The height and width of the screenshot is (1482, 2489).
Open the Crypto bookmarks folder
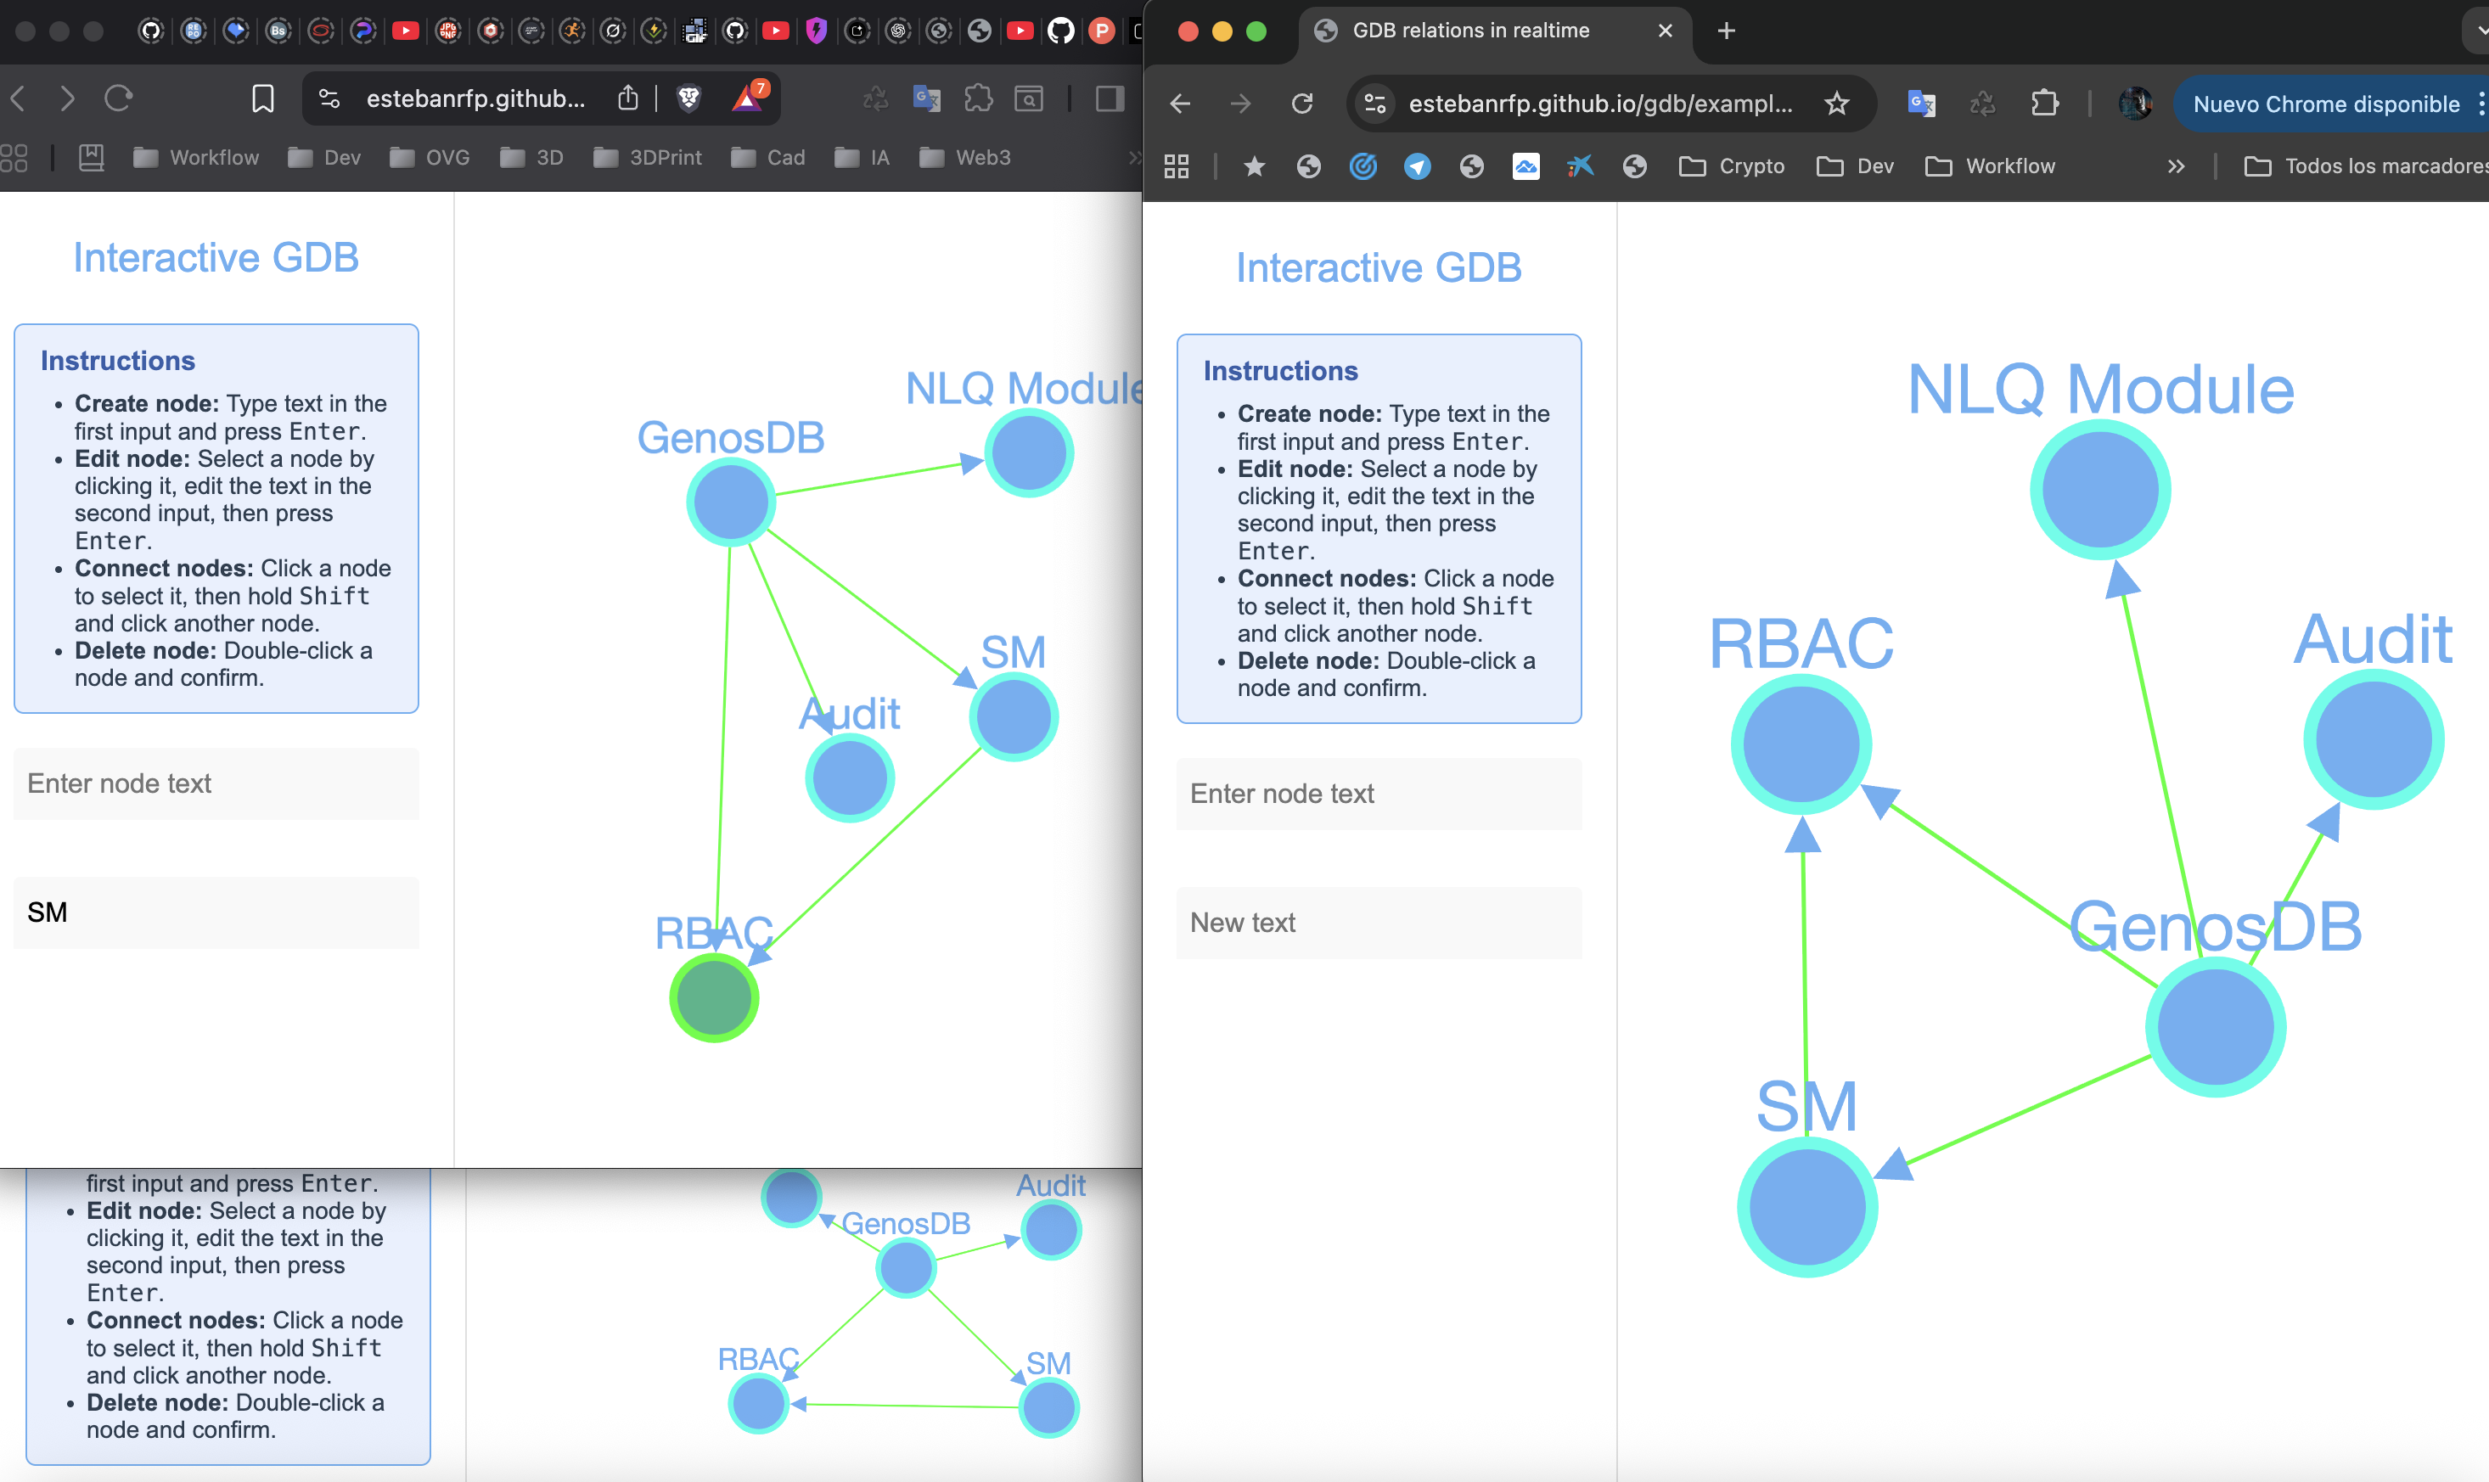(1731, 166)
